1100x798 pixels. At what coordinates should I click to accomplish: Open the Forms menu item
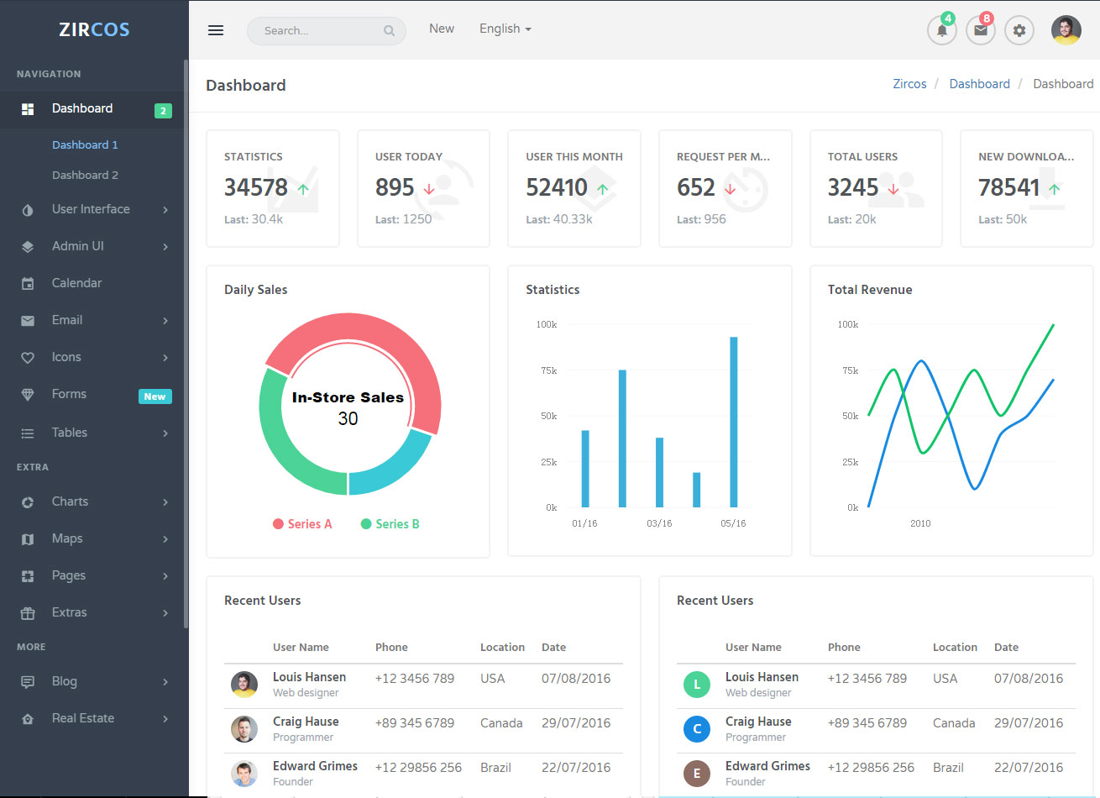[69, 394]
